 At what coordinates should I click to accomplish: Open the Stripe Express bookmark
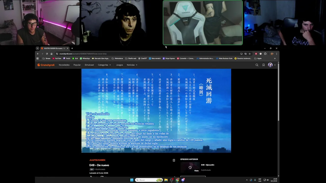[x=169, y=58]
